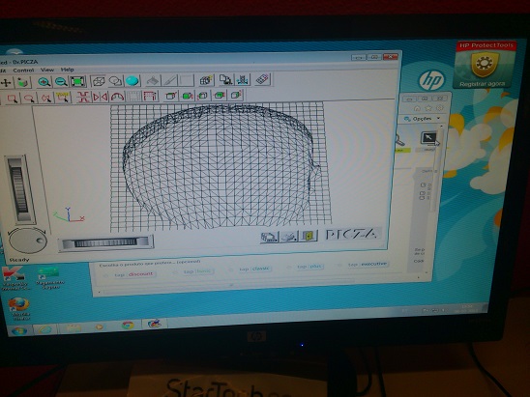Image resolution: width=530 pixels, height=397 pixels.
Task: Select the red polygon selection tool
Action: click(46, 98)
